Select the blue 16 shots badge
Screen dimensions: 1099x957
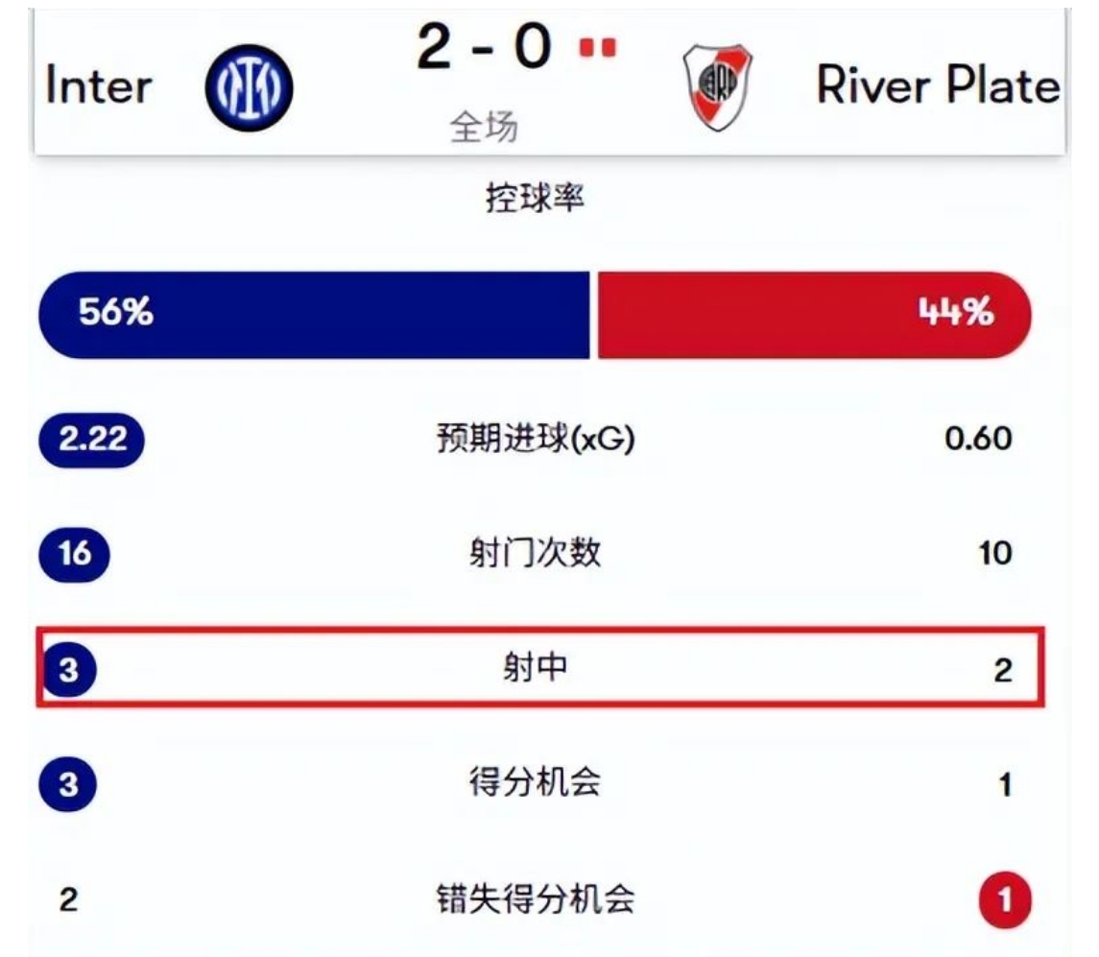[74, 555]
